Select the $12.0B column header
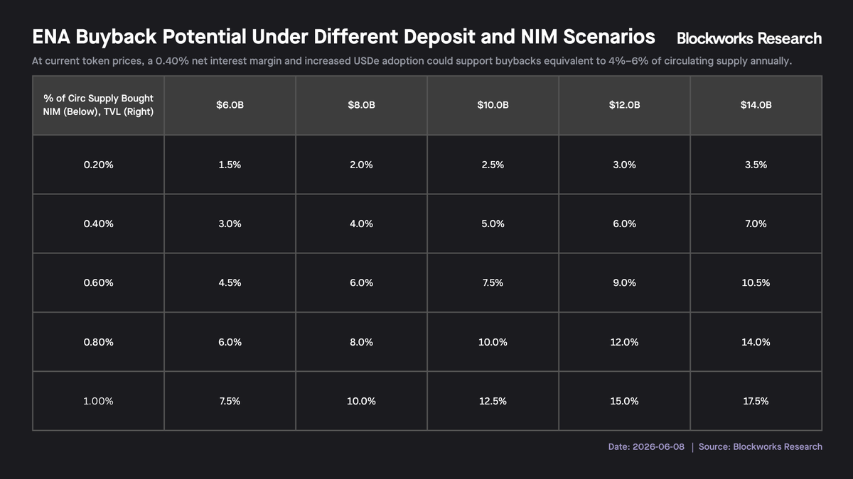853x479 pixels. click(x=624, y=105)
